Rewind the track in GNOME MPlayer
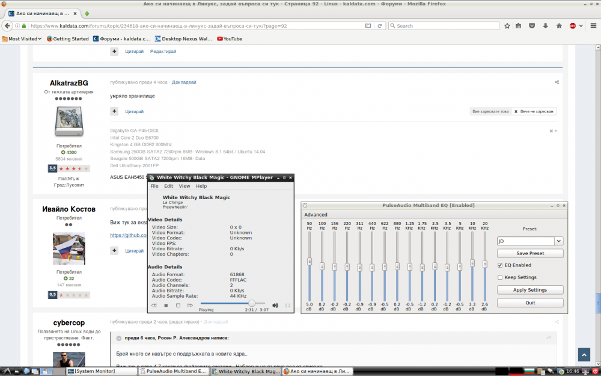The width and height of the screenshot is (601, 376). (154, 306)
